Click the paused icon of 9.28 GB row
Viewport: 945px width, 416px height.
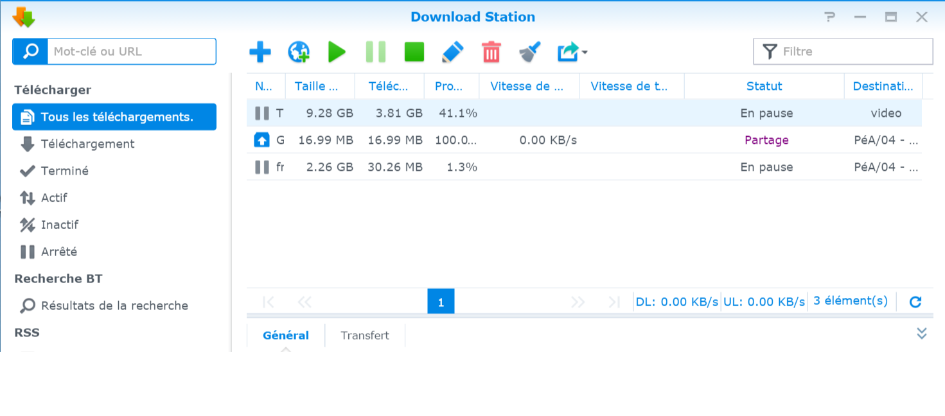[x=262, y=113]
